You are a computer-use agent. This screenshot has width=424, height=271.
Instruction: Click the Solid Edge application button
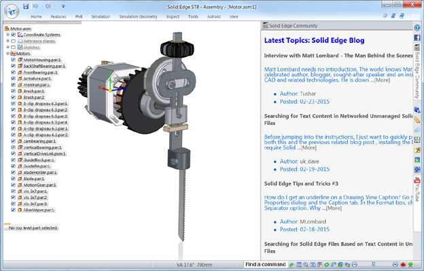point(12,12)
